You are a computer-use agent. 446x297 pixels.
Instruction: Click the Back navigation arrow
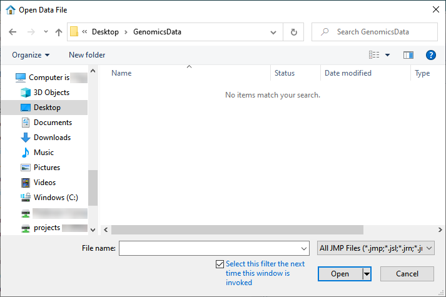[13, 32]
